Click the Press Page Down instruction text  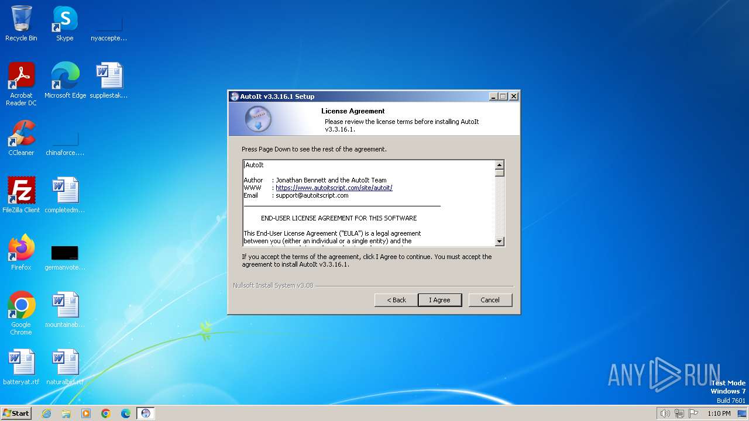pos(314,149)
